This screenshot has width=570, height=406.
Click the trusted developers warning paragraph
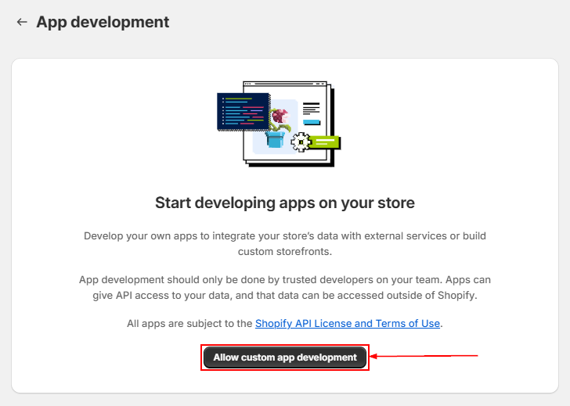click(x=285, y=279)
